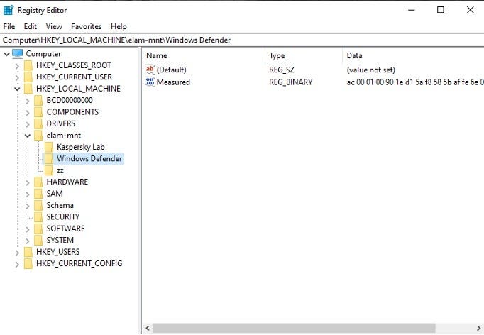Click the Registry Editor app icon in title bar
The image size is (484, 335).
click(x=9, y=10)
